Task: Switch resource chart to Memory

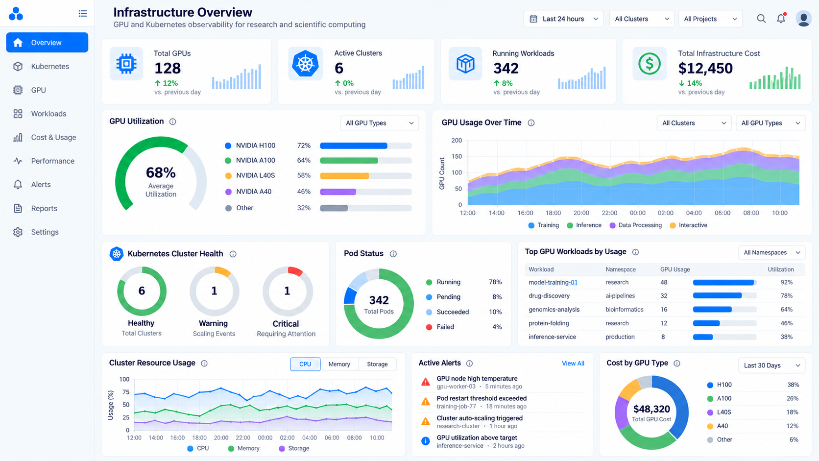Action: click(339, 364)
